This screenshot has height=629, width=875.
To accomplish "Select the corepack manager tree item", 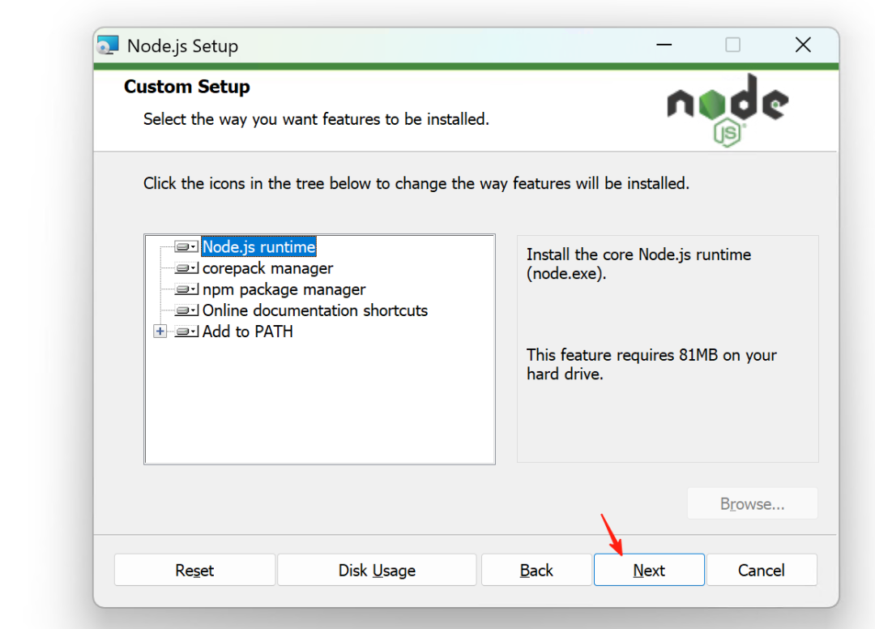I will click(267, 268).
